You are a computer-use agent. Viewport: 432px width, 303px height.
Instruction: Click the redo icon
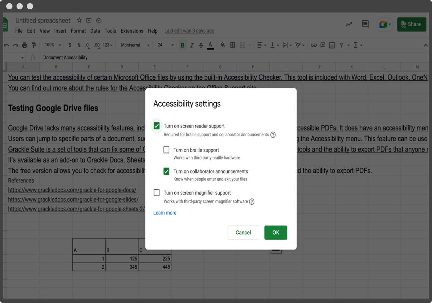tap(16, 45)
